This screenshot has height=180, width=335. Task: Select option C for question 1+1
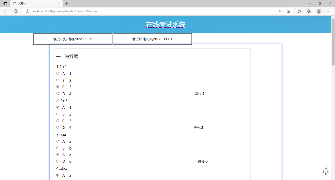(x=57, y=86)
